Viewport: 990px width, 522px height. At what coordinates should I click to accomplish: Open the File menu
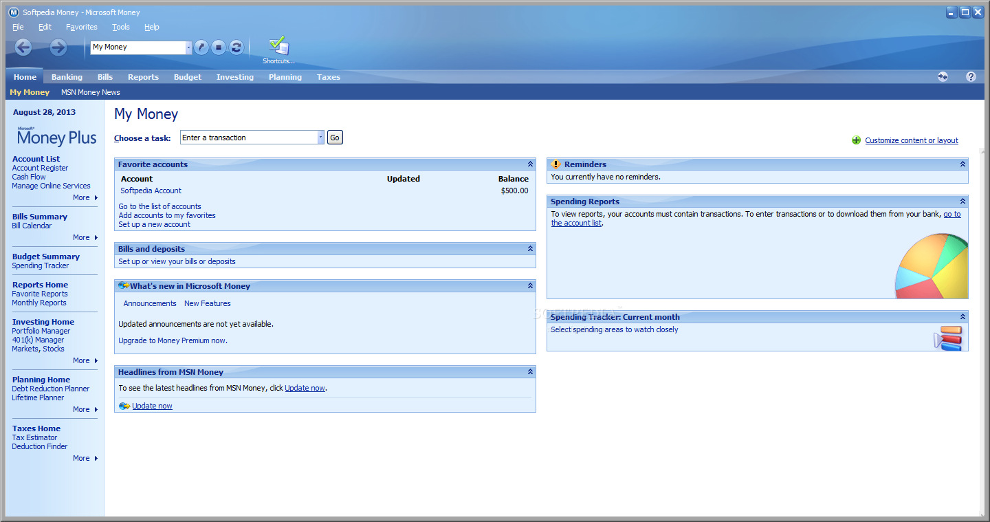click(x=18, y=27)
